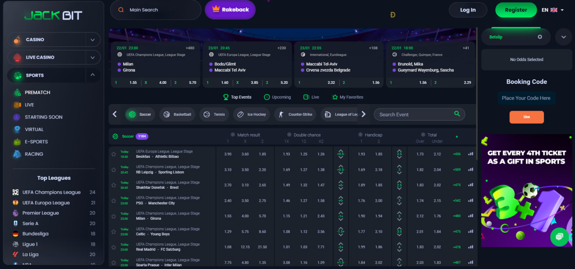Open the EN language dropdown
The image size is (575, 269).
point(553,10)
